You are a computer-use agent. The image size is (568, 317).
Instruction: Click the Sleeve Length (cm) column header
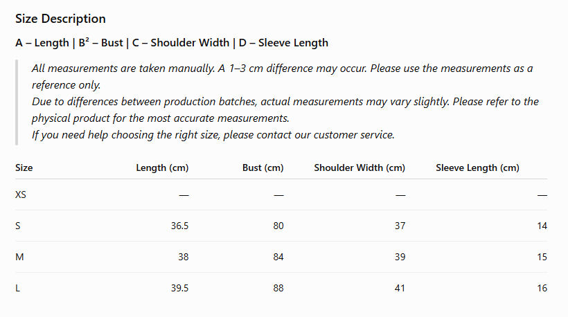point(477,168)
